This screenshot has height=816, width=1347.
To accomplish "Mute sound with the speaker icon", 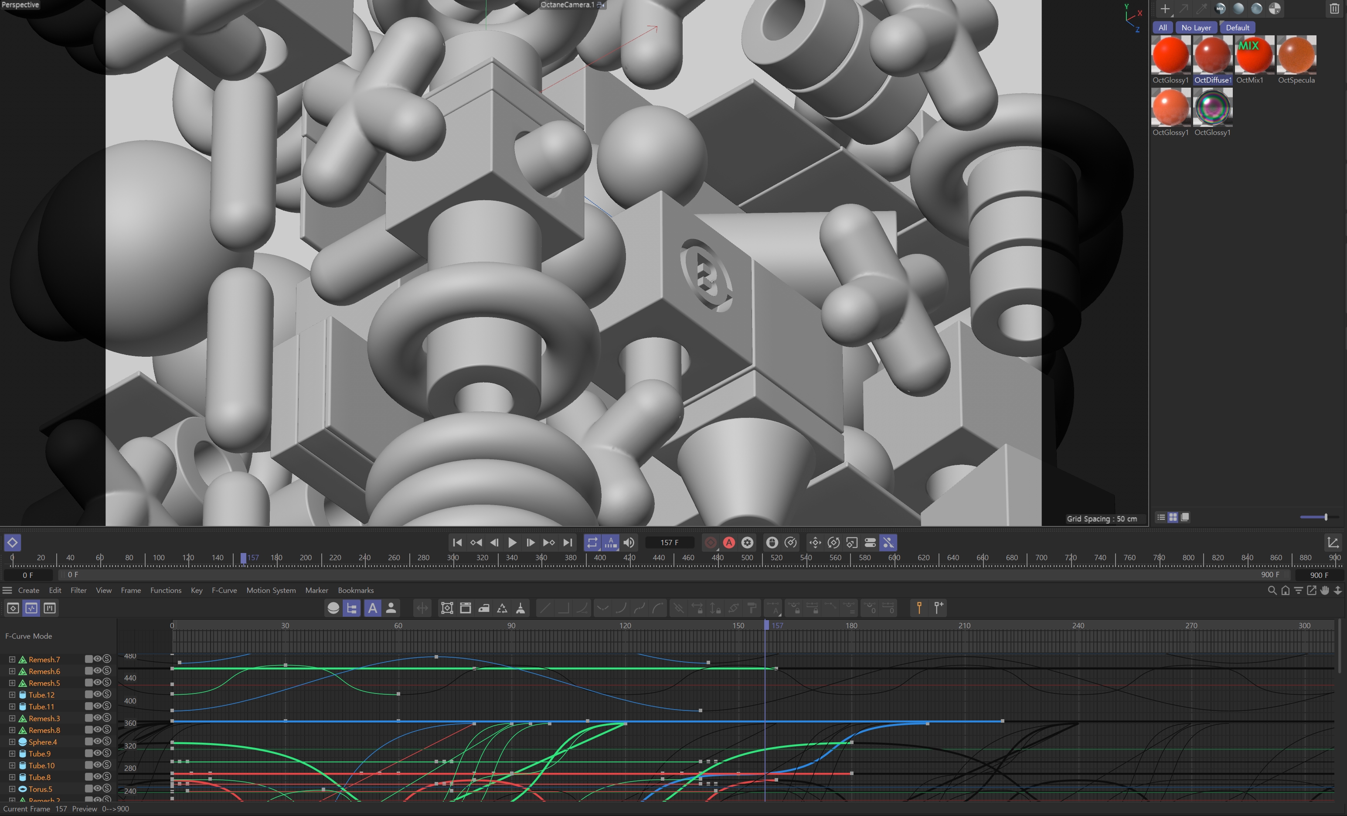I will tap(629, 543).
